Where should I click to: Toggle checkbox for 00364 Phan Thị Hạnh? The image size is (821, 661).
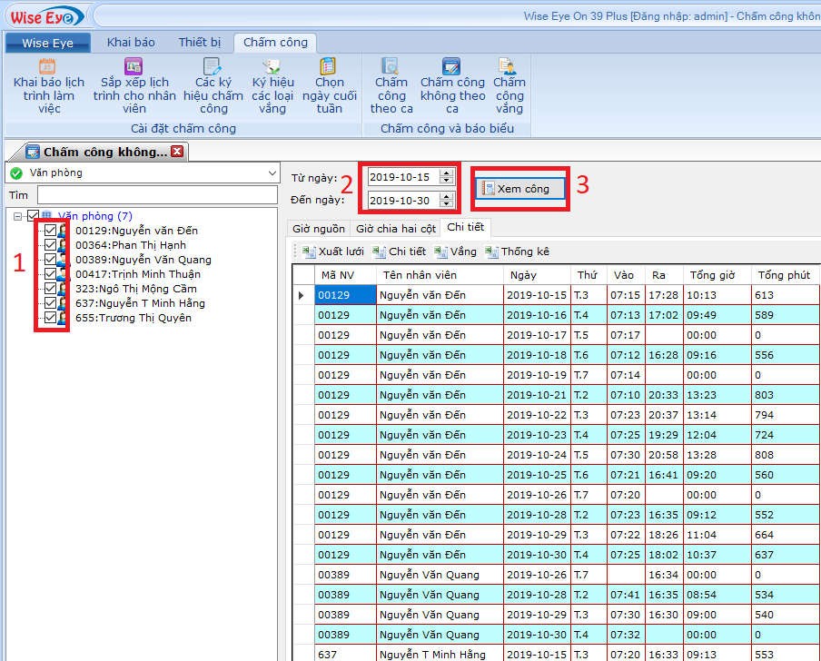click(x=50, y=245)
